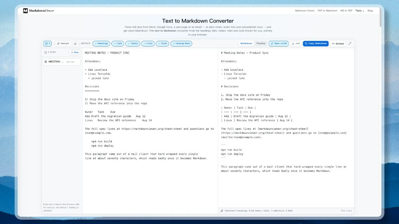This screenshot has width=399, height=224.
Task: Open the Blog link
Action: click(370, 11)
